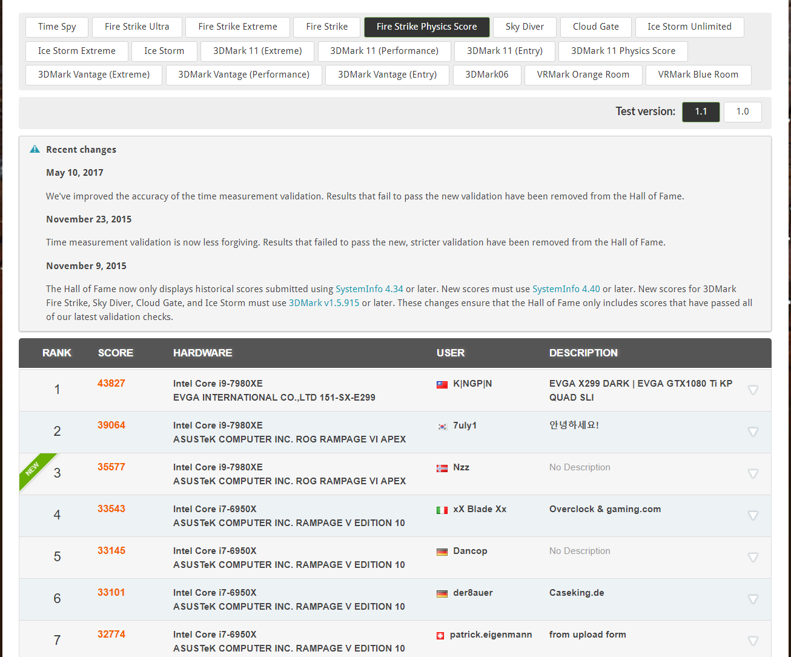791x657 pixels.
Task: Expand the der8auer result details arrow
Action: click(753, 599)
